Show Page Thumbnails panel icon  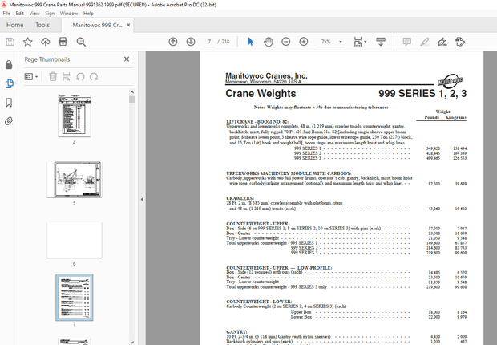tap(9, 83)
